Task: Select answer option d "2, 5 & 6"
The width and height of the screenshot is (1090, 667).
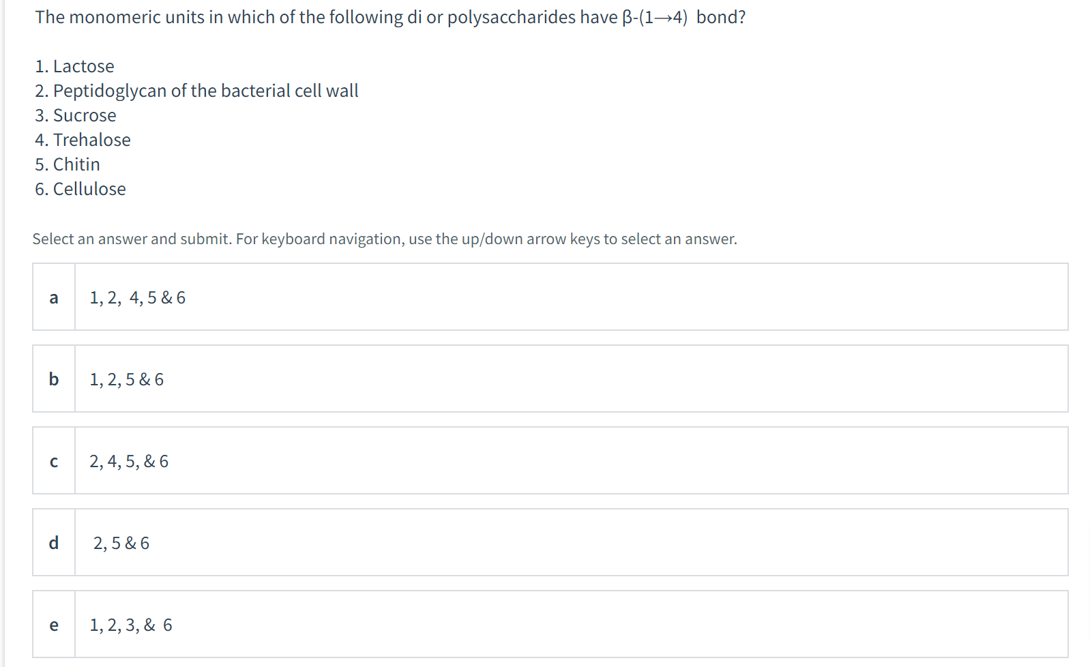Action: pos(121,544)
